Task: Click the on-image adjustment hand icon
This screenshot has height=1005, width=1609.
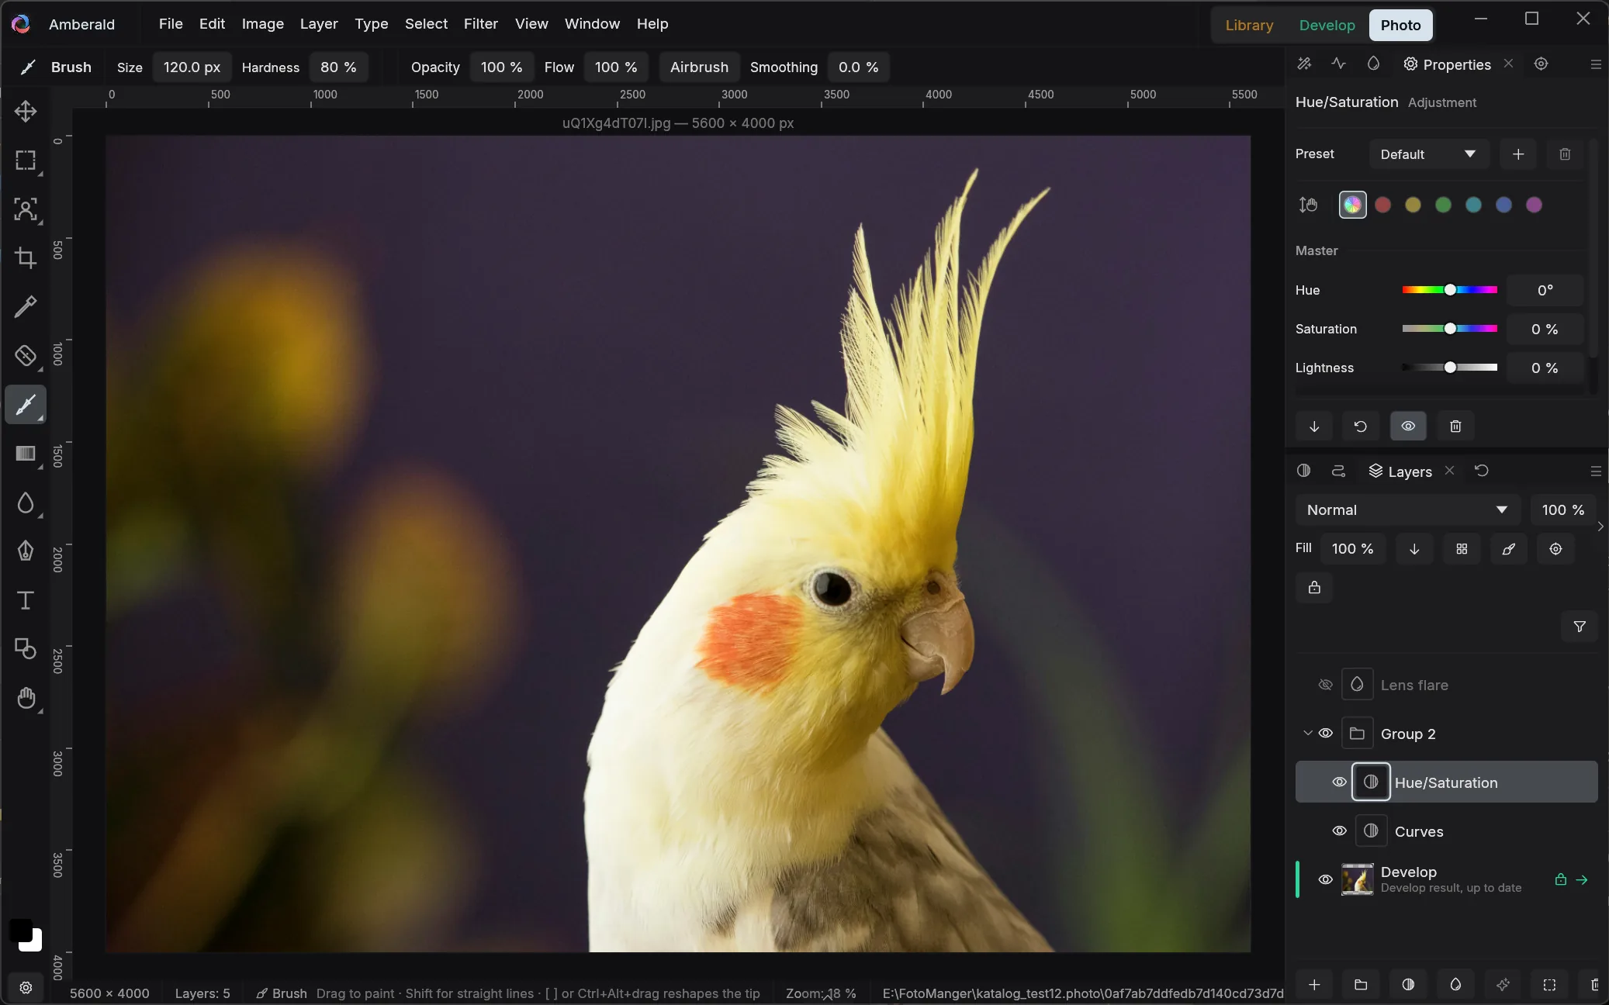Action: pos(1309,205)
